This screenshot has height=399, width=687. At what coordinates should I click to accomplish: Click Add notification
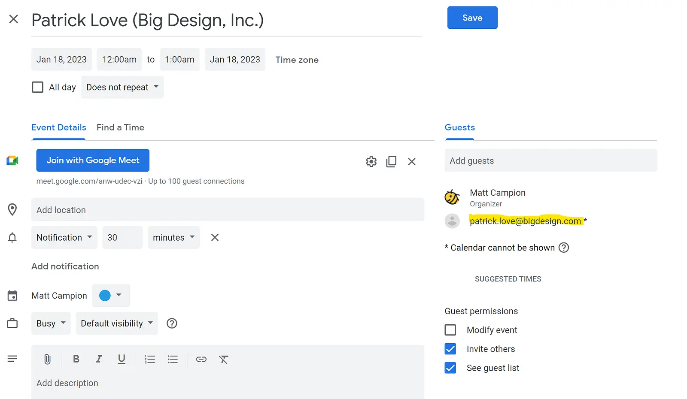tap(65, 266)
